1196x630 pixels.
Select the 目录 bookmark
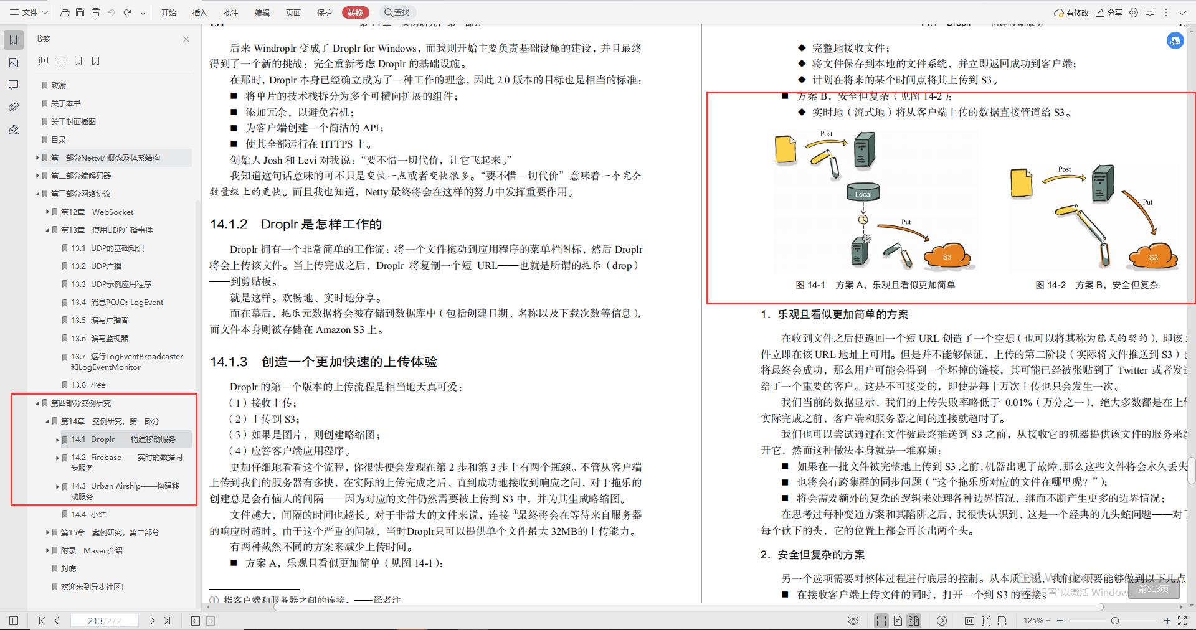tap(59, 139)
